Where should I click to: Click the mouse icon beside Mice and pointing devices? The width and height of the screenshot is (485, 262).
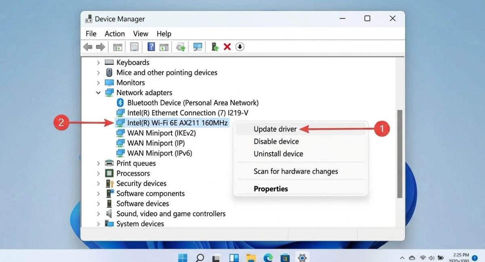pyautogui.click(x=109, y=73)
